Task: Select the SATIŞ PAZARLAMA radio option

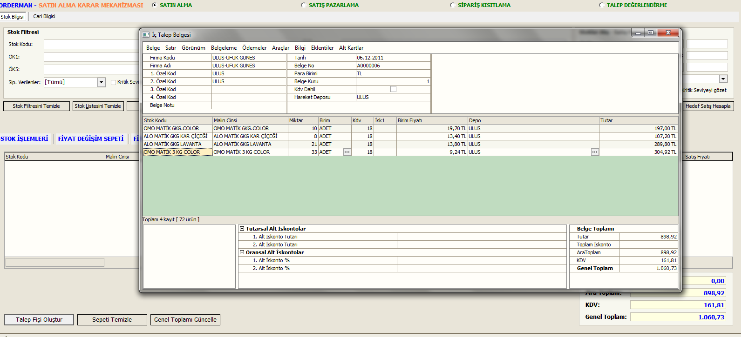Action: 304,5
